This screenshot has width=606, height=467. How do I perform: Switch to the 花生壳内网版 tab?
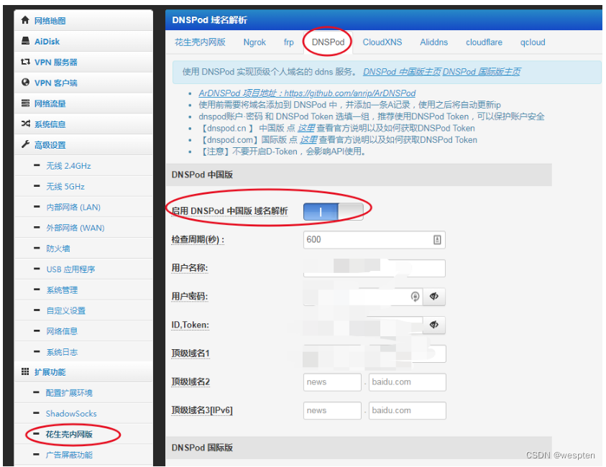[200, 42]
